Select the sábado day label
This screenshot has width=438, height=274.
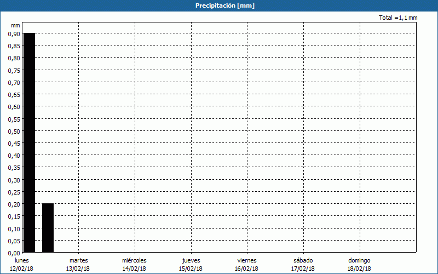click(303, 260)
